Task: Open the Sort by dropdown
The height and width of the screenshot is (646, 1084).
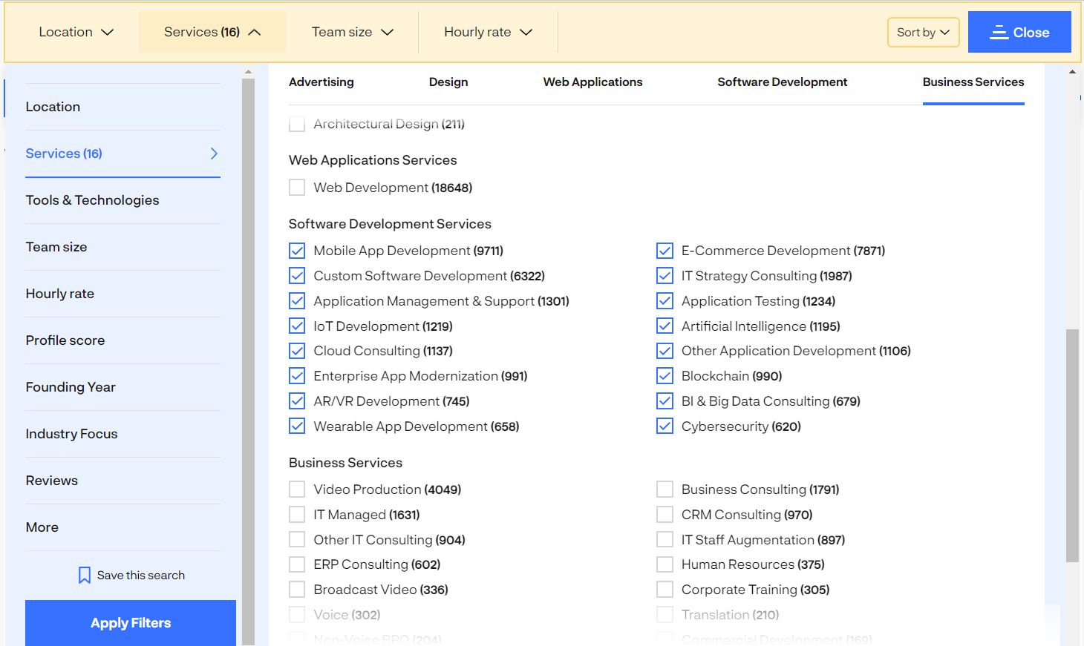Action: pyautogui.click(x=923, y=33)
